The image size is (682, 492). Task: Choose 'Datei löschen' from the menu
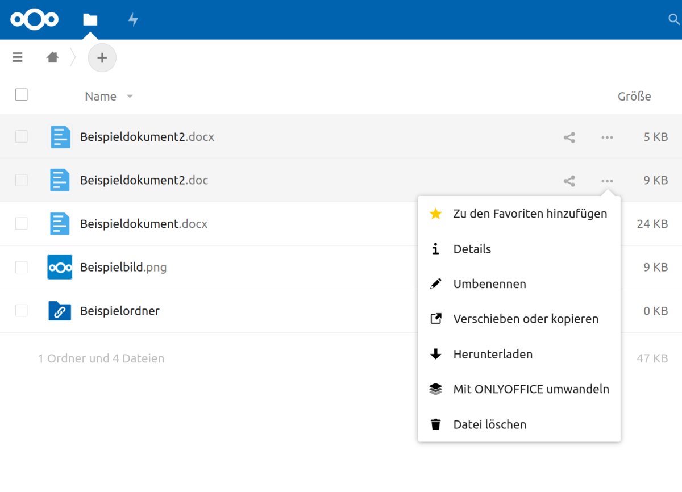[x=489, y=424]
